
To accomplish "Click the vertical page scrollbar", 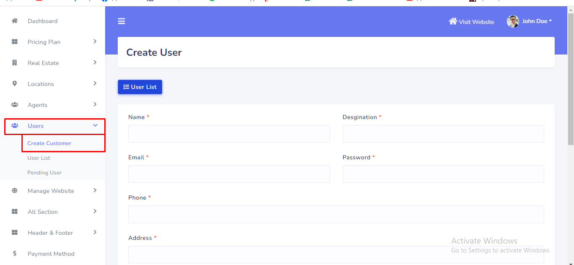I will click(x=571, y=80).
